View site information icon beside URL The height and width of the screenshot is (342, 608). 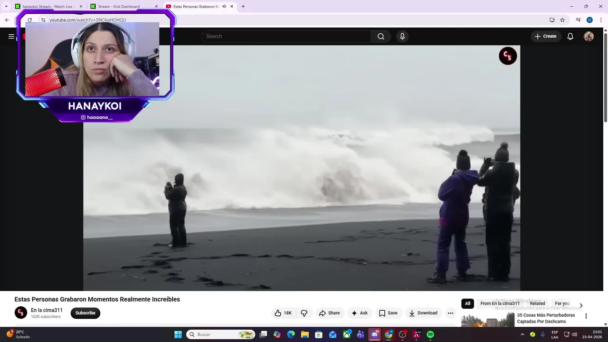[x=43, y=20]
